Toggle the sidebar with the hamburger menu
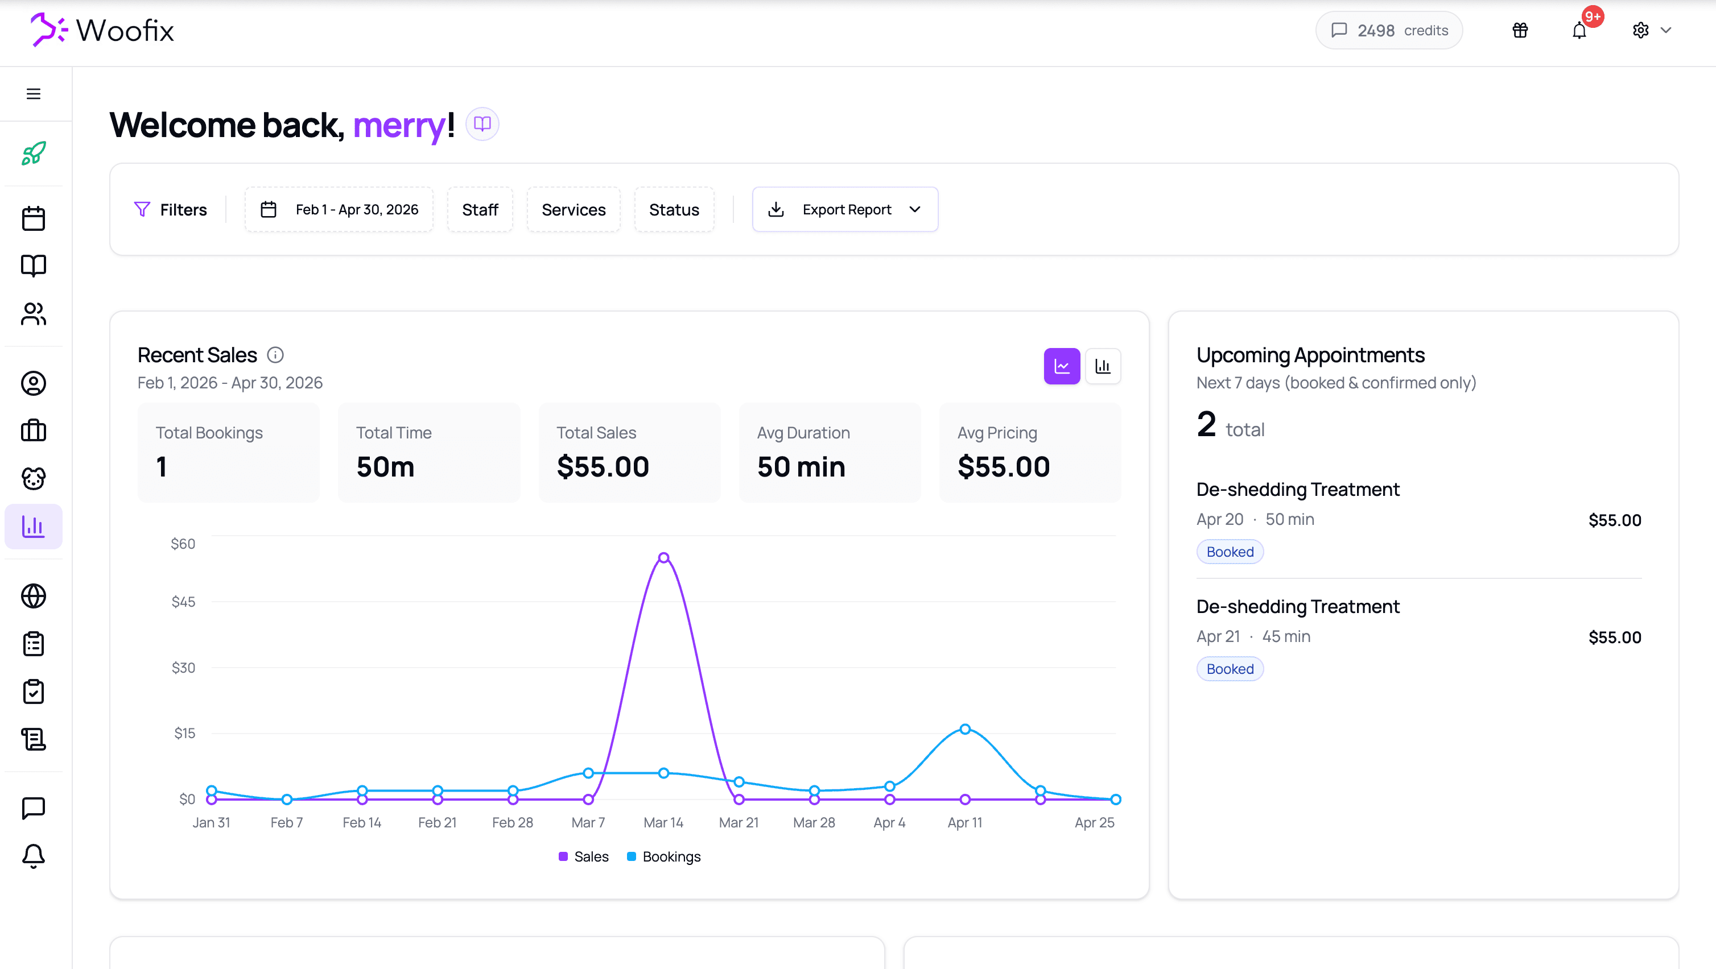 tap(34, 94)
